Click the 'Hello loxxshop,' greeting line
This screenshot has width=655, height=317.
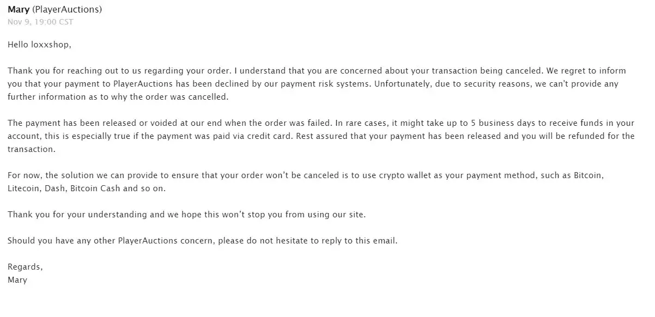(x=39, y=45)
